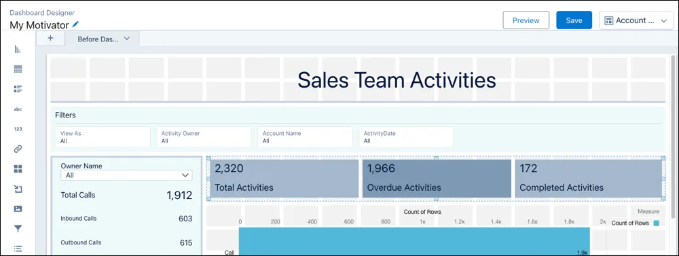
Task: Click the Measure legend header
Action: (648, 211)
